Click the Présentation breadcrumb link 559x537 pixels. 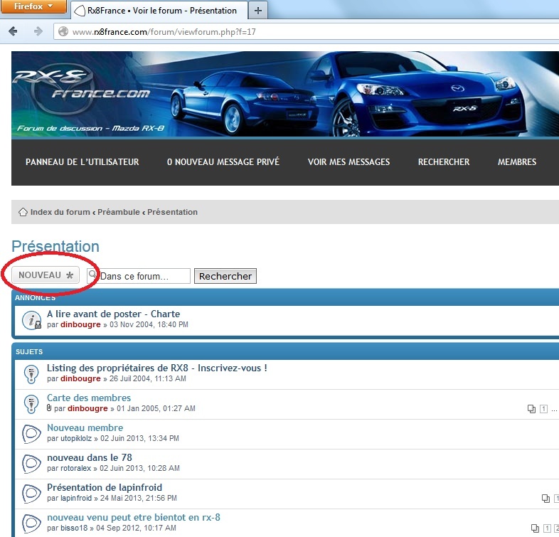172,212
